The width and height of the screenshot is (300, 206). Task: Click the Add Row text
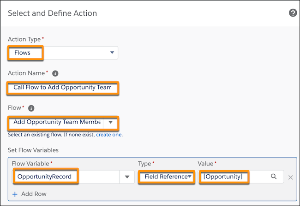[34, 194]
